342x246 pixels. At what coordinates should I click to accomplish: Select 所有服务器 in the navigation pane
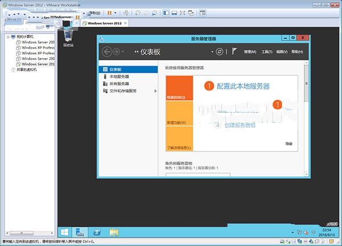click(x=128, y=84)
